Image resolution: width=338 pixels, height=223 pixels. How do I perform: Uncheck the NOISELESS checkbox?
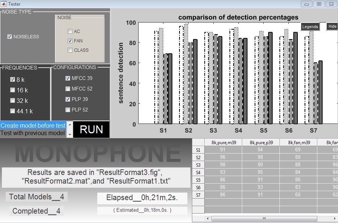coord(10,37)
